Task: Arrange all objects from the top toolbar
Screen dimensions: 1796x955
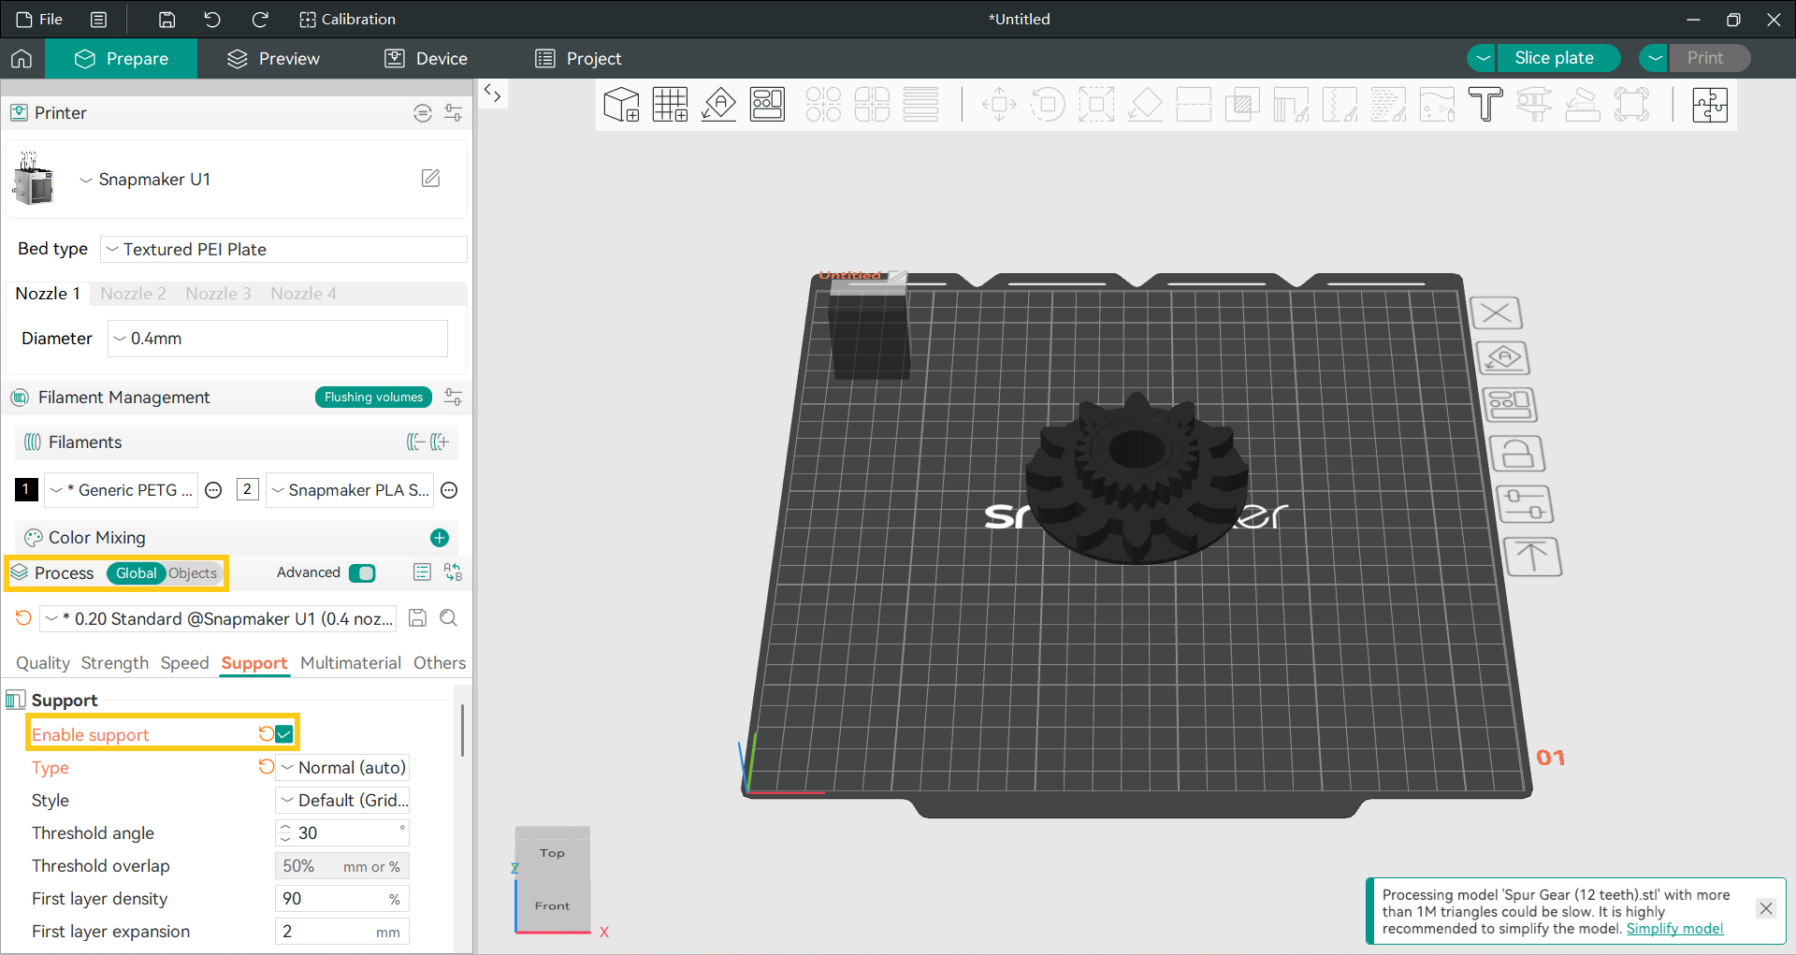Action: coord(767,105)
